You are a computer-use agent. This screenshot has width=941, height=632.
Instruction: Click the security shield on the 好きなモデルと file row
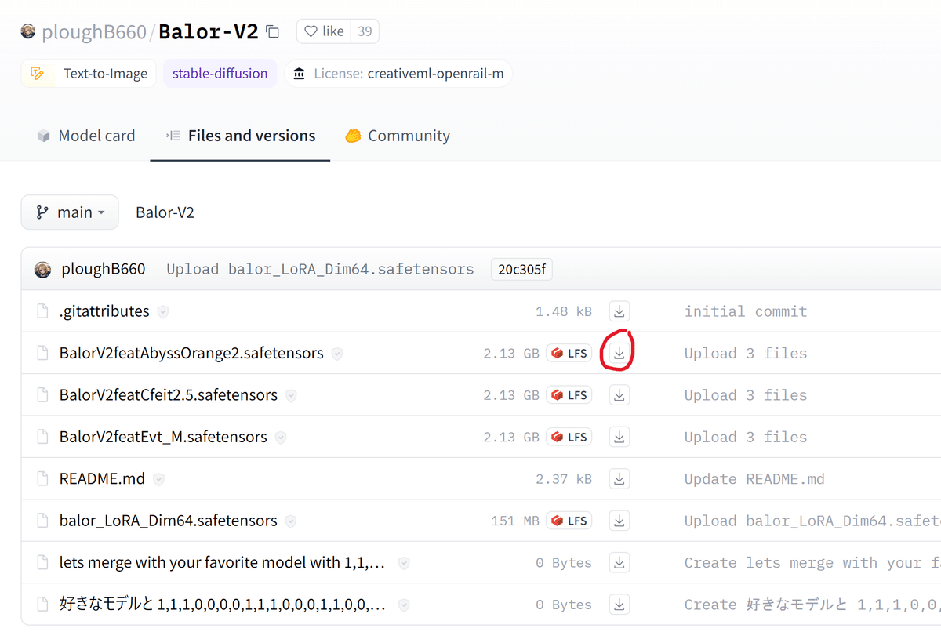(404, 605)
